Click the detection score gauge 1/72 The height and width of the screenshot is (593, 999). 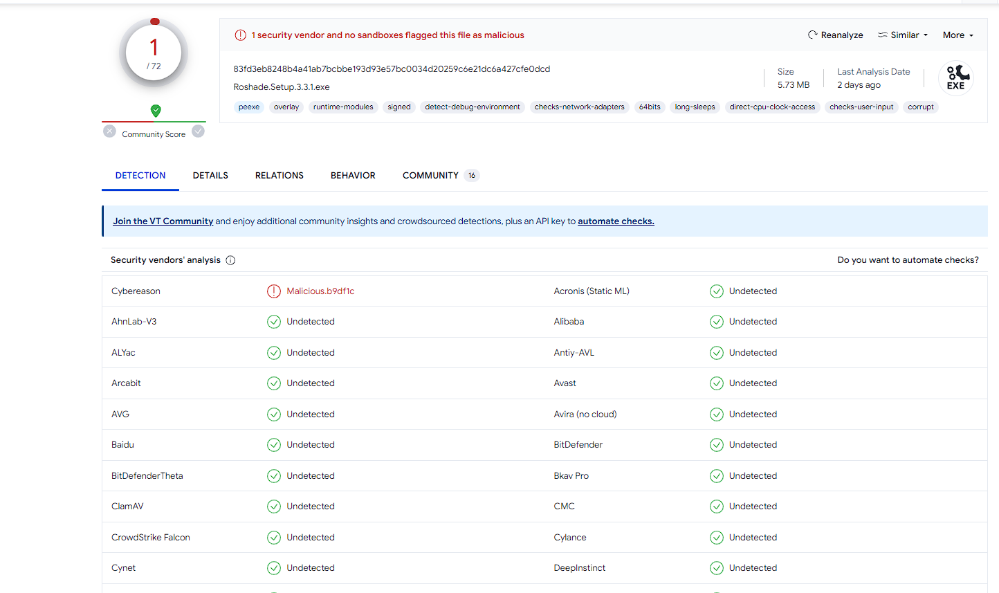pyautogui.click(x=154, y=54)
